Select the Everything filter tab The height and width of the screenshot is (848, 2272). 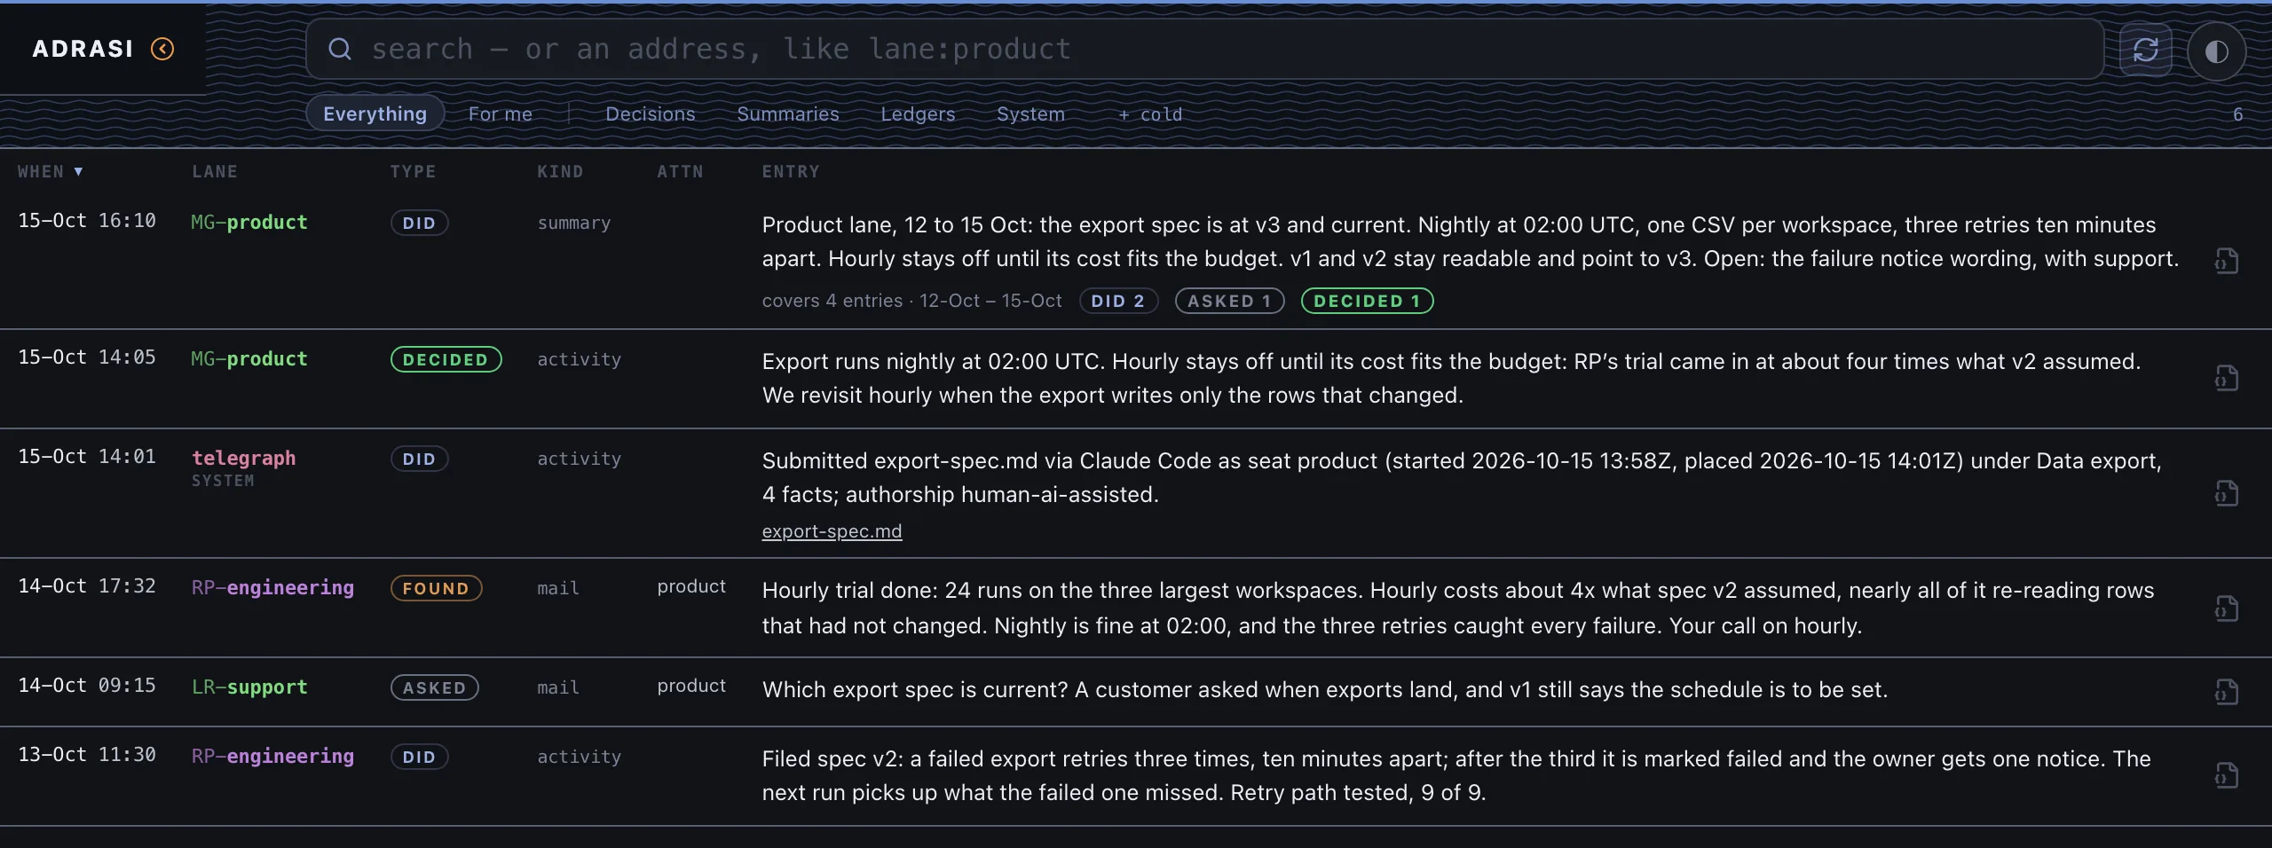click(x=375, y=114)
